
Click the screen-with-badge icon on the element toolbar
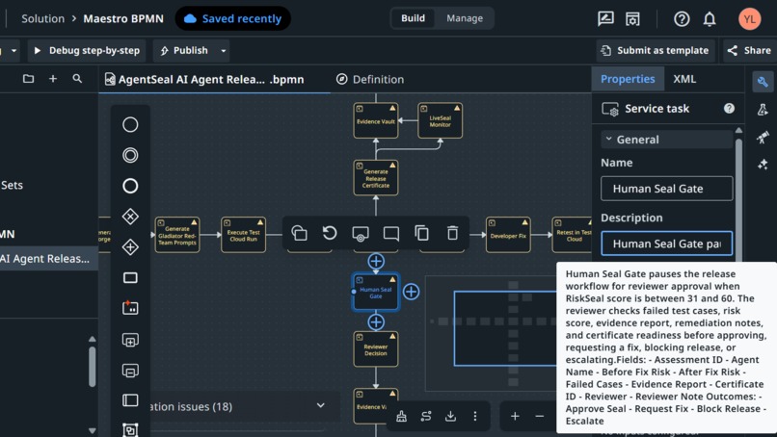tap(361, 233)
